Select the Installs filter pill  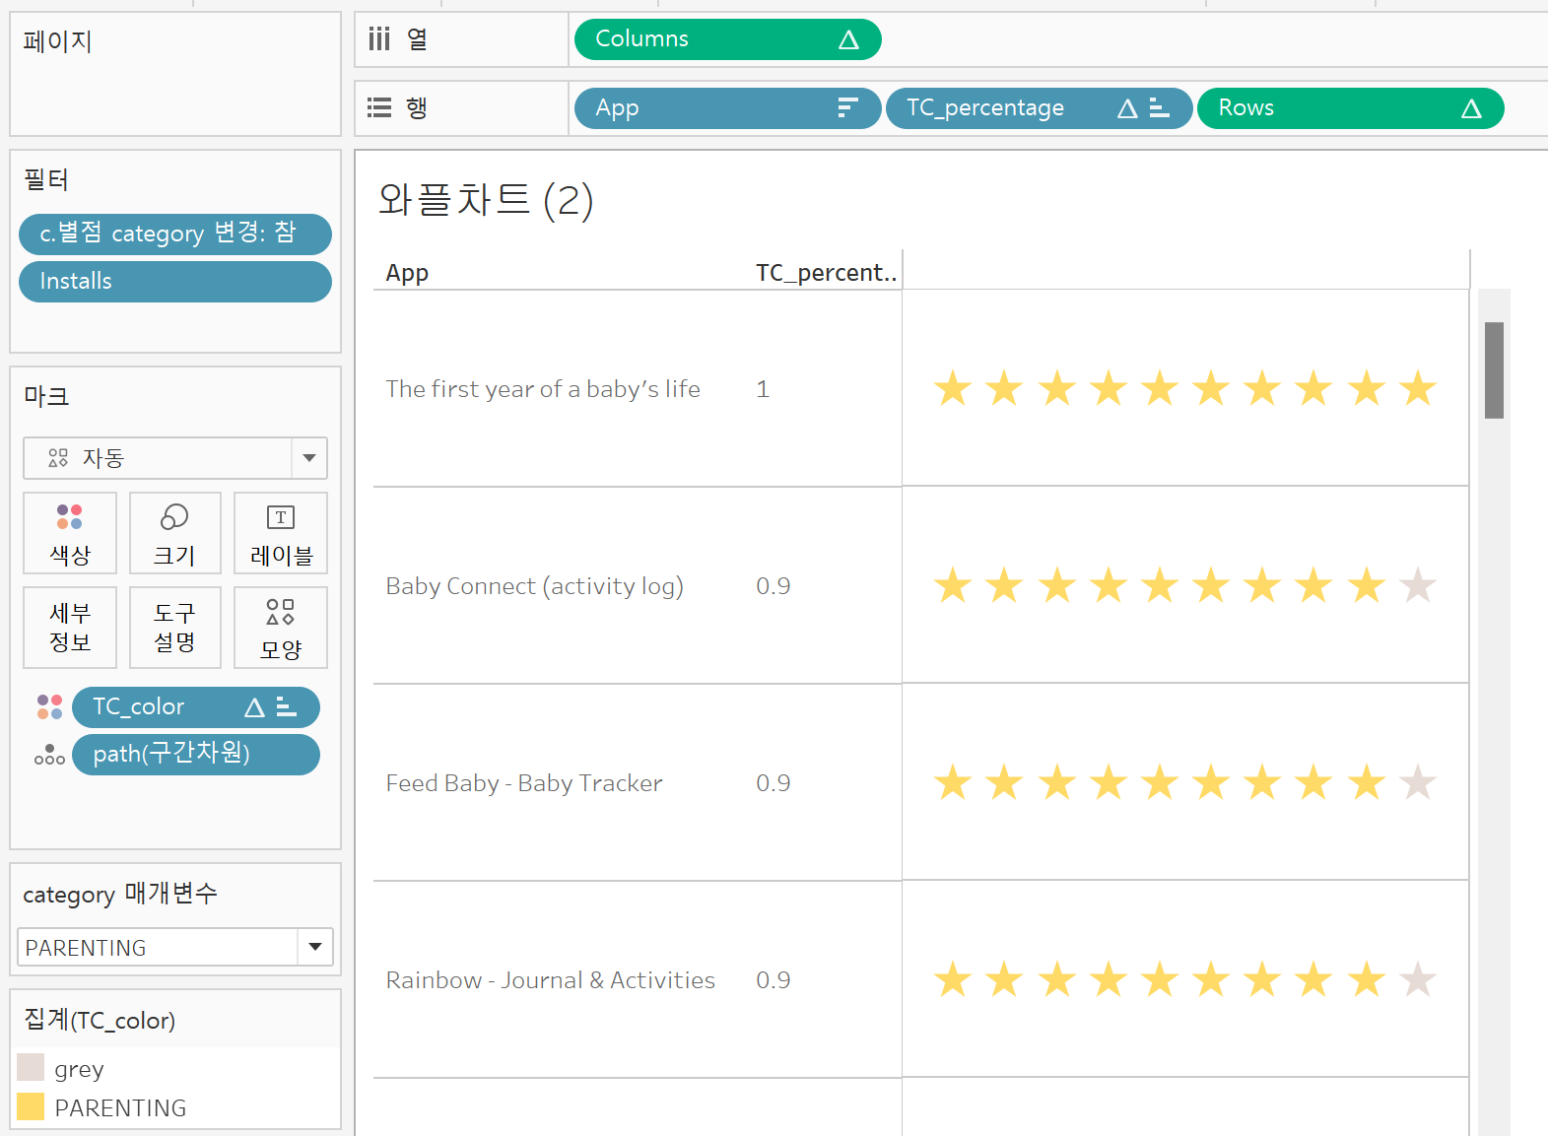click(175, 281)
